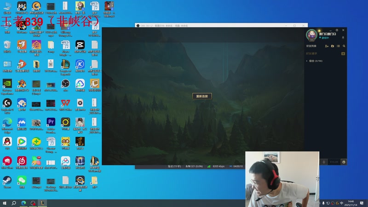Open the Riot Client shortcut
This screenshot has height=207, width=368.
click(x=7, y=163)
